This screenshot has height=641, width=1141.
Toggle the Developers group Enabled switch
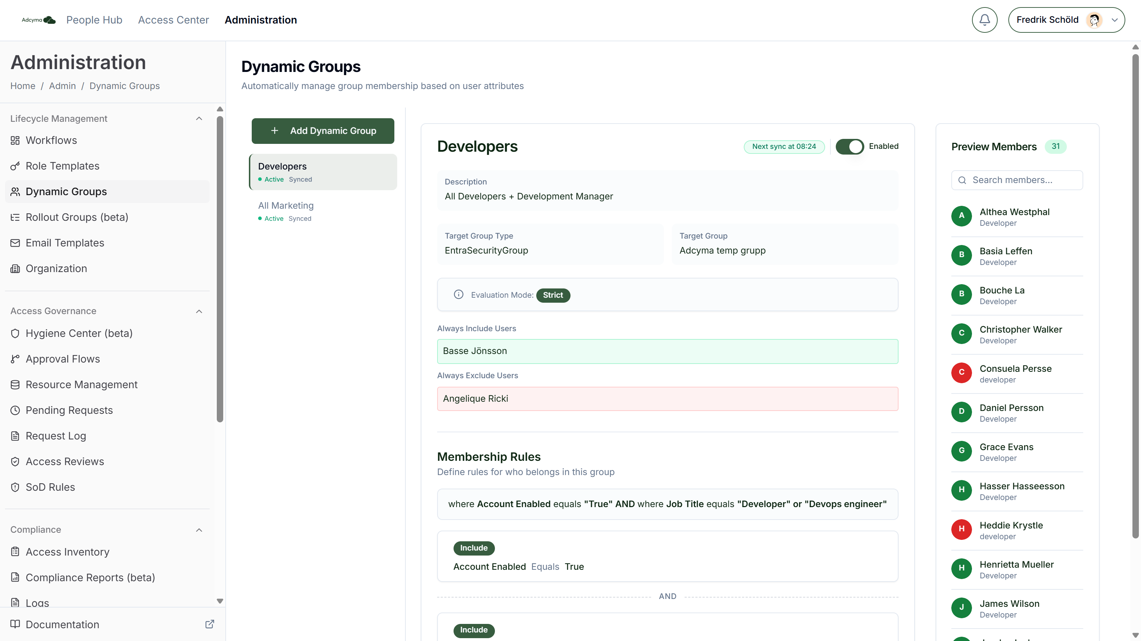coord(850,146)
